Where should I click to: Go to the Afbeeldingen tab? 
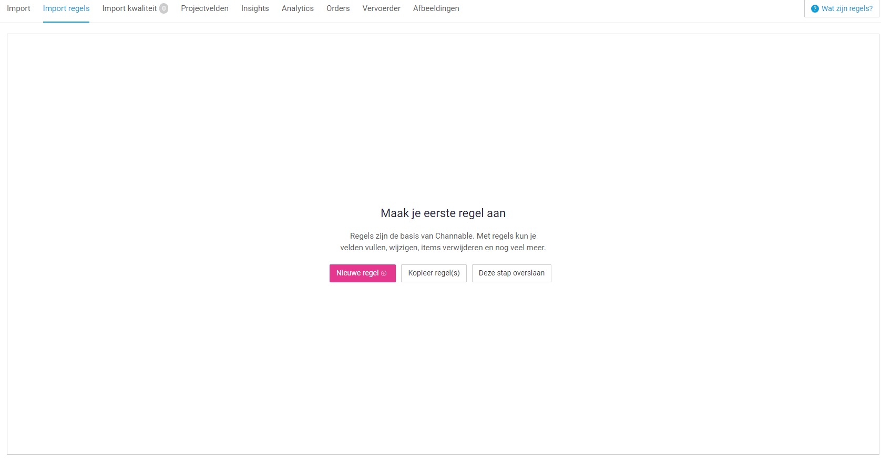(x=436, y=8)
